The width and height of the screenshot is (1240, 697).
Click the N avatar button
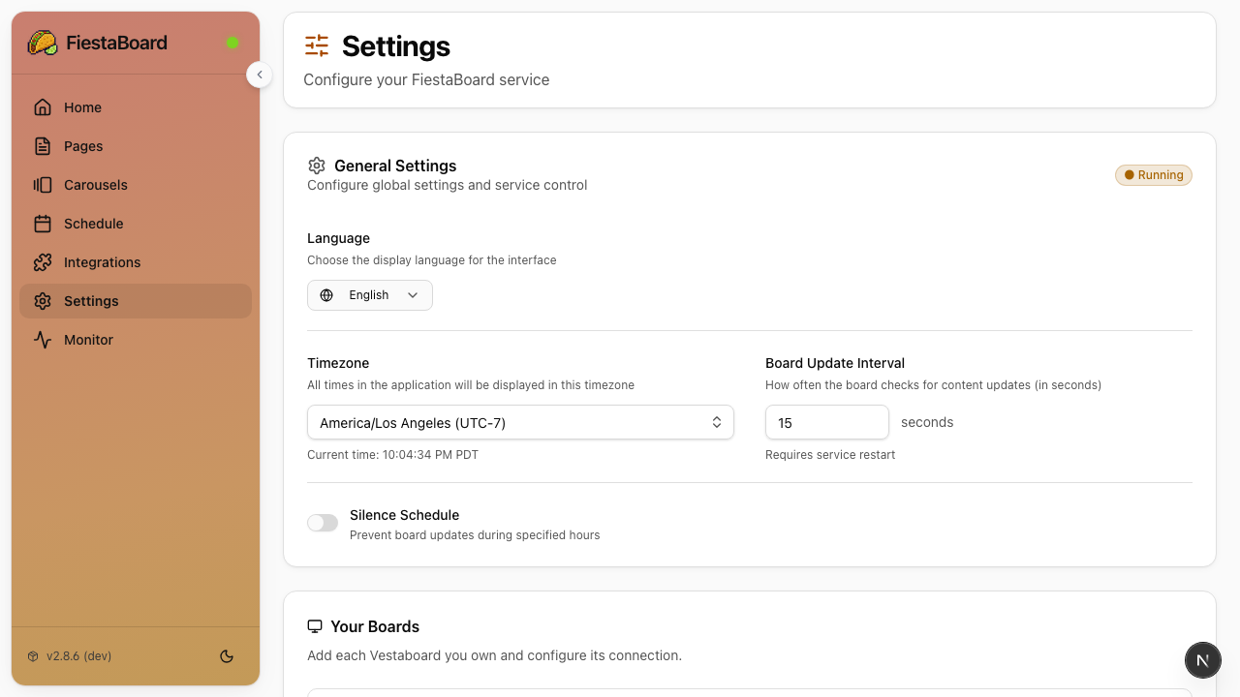(x=1203, y=660)
